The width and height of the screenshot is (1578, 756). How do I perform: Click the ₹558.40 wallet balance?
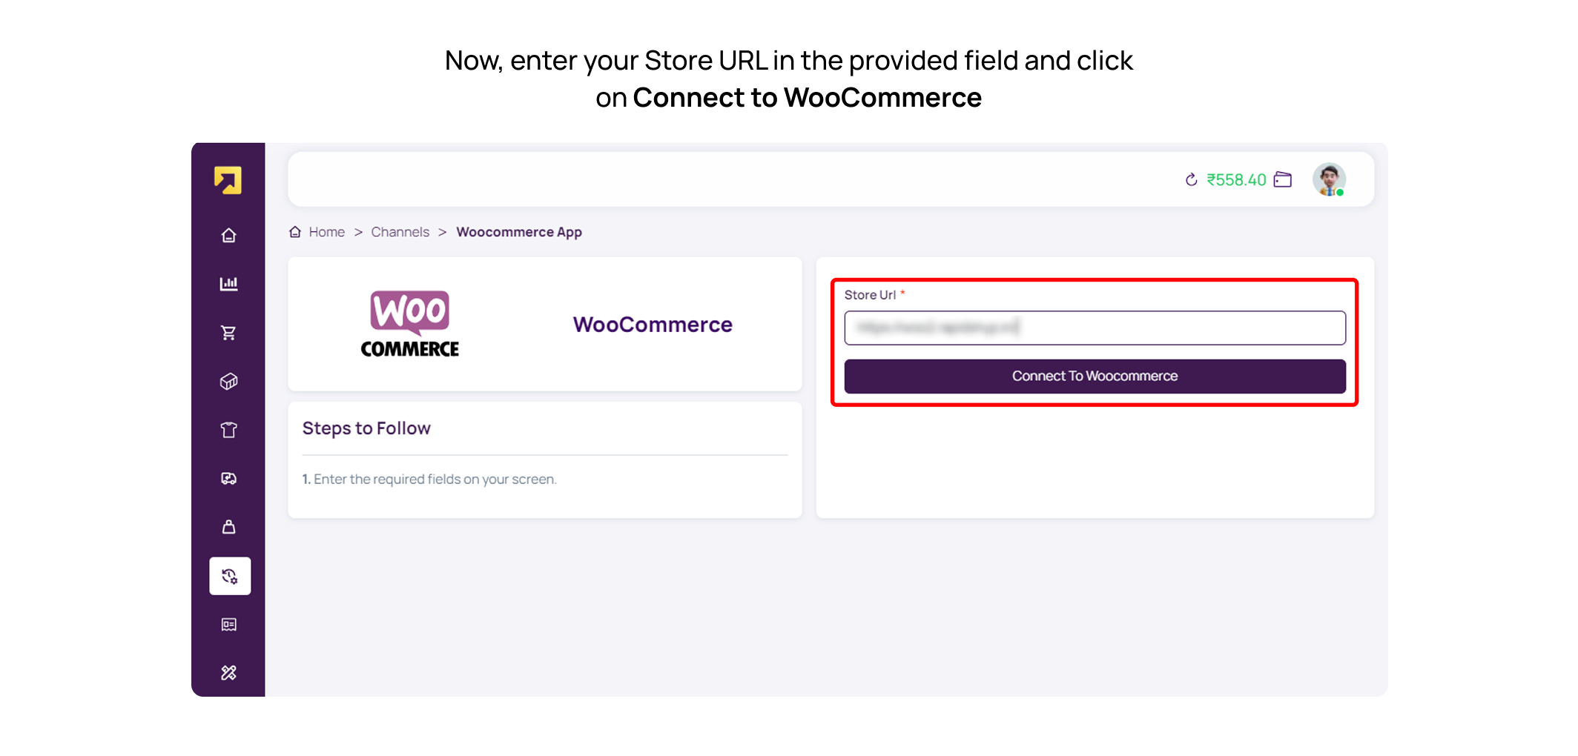click(1236, 180)
